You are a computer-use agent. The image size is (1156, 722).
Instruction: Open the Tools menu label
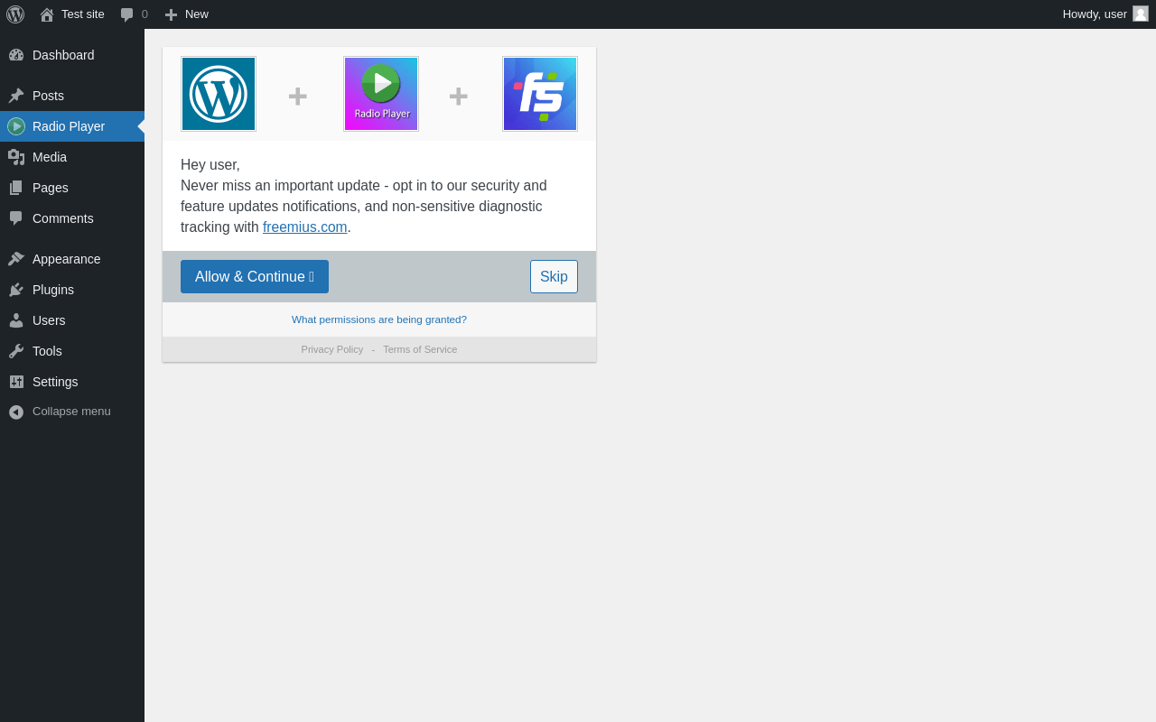[x=47, y=351]
